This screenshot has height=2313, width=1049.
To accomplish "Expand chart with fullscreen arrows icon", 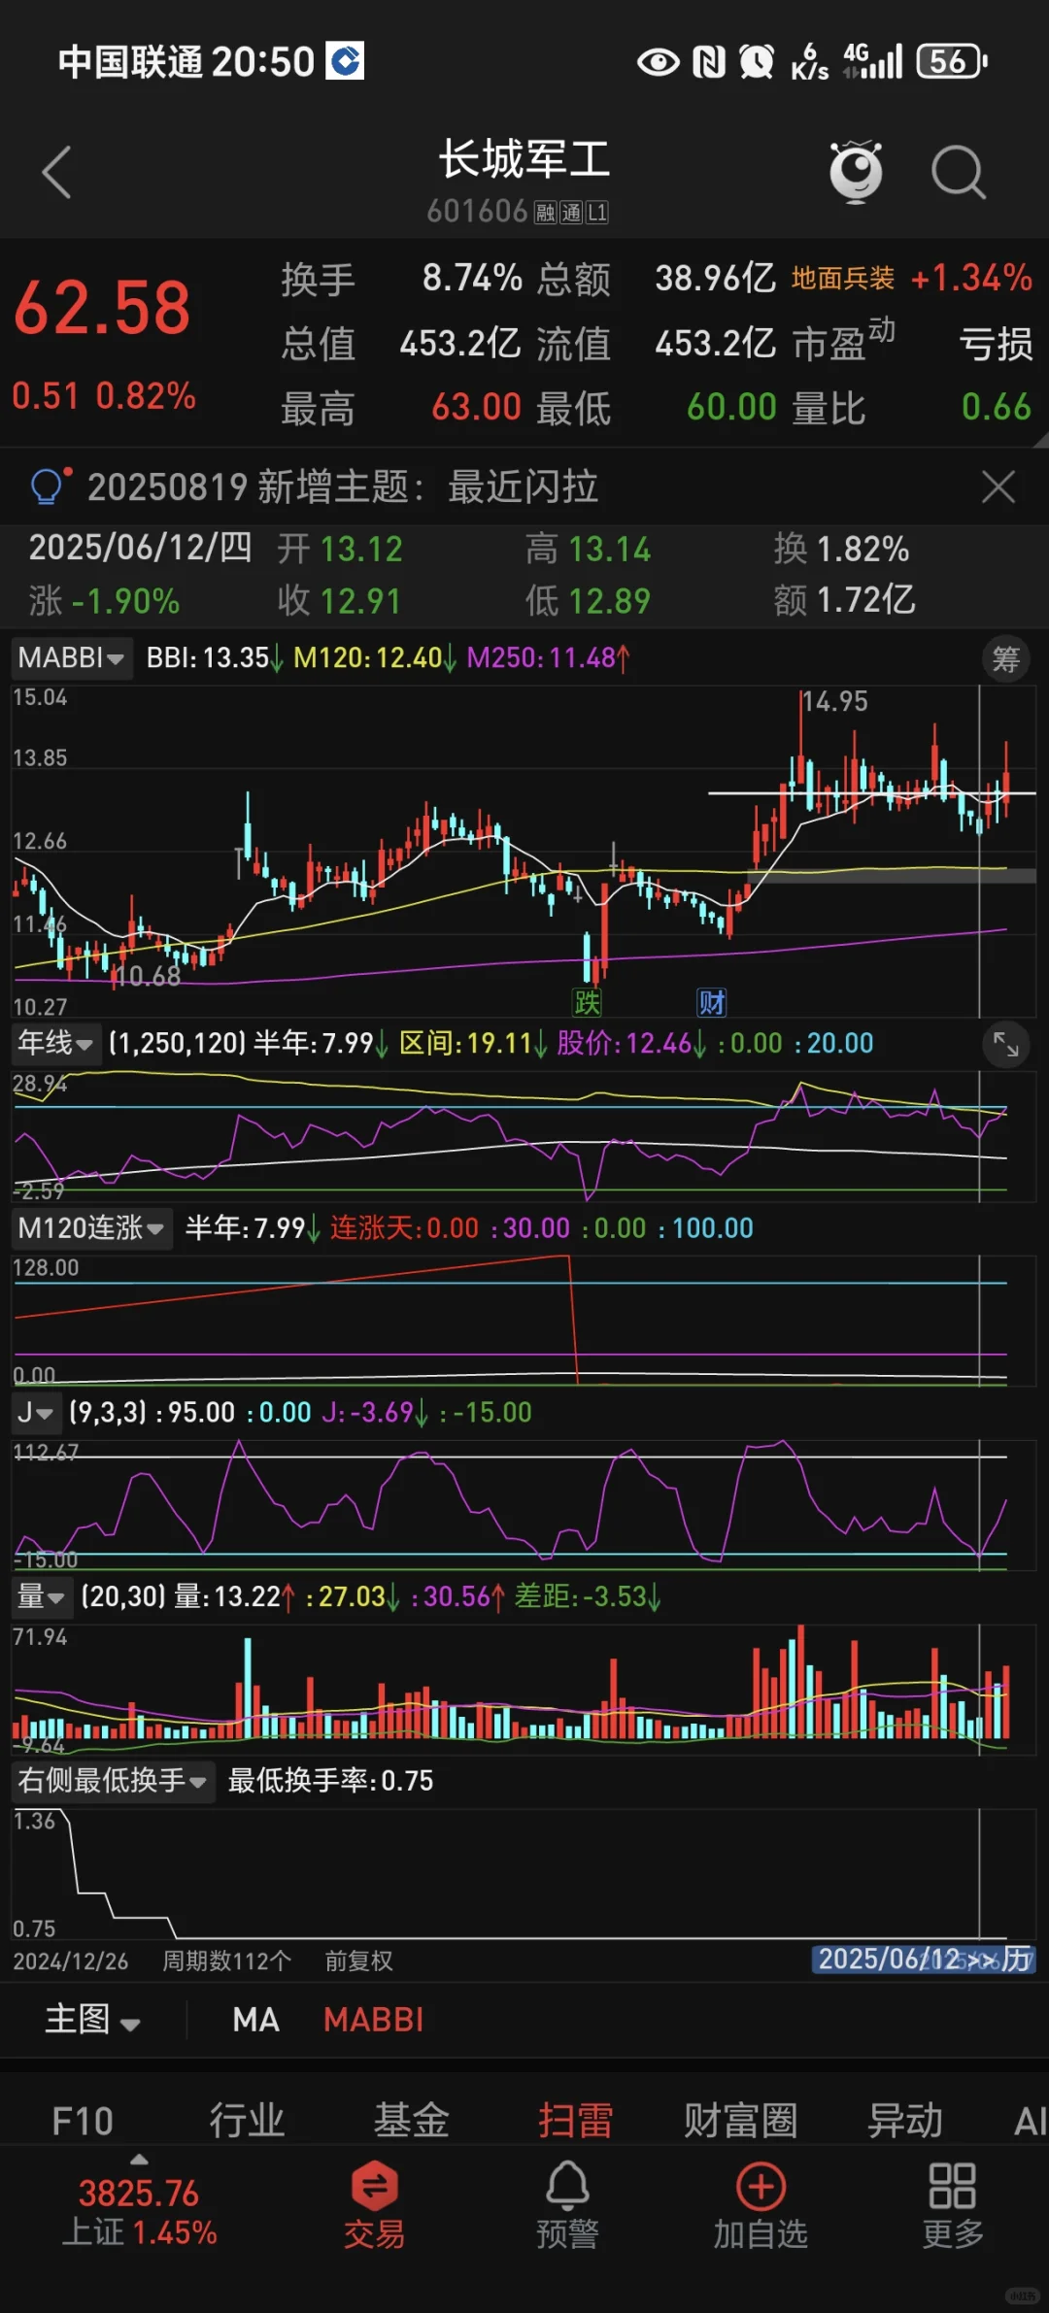I will point(1005,1044).
